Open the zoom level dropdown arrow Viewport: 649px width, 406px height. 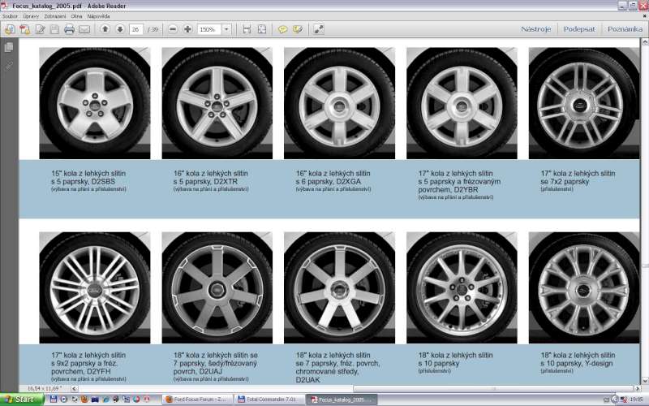click(x=226, y=29)
